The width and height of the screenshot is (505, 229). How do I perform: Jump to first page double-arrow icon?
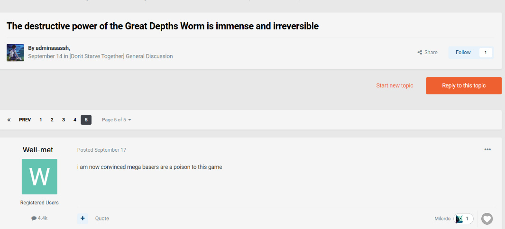pyautogui.click(x=9, y=120)
